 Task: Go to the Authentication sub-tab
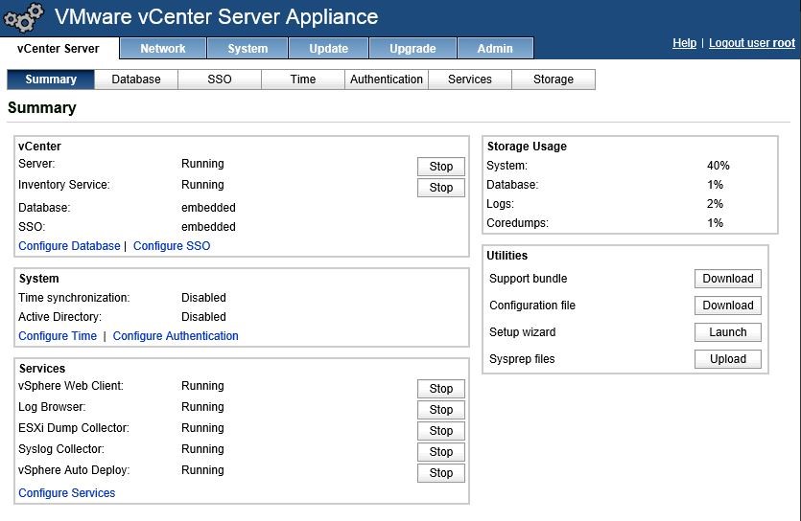pos(387,79)
